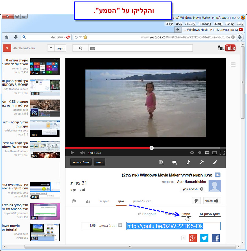Open the player settings gear icon
Viewport: 247px width, 251px height.
[192, 153]
